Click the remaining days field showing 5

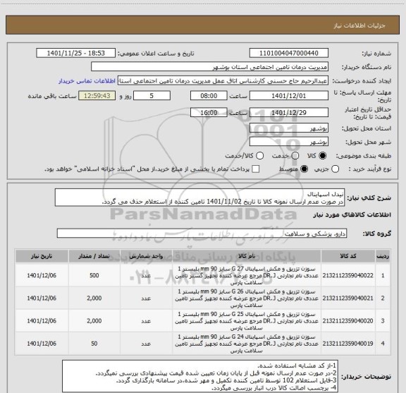tap(152, 96)
